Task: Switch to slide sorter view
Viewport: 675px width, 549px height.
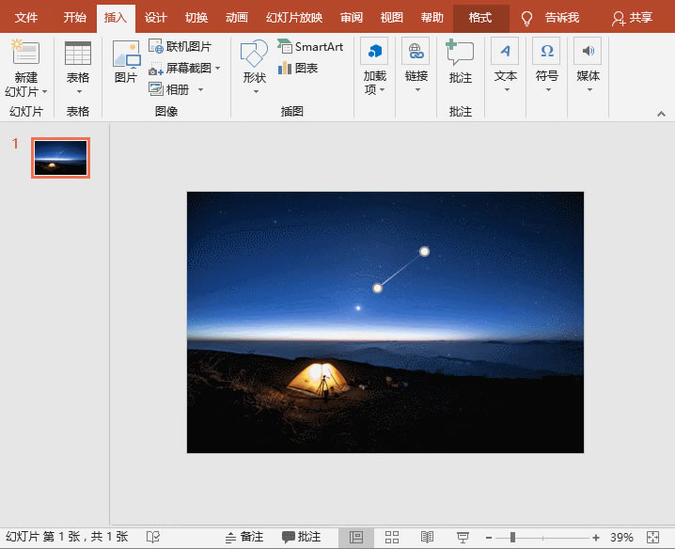Action: tap(392, 537)
